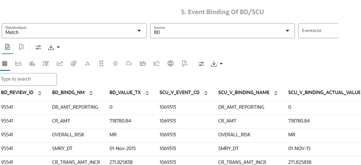
Task: Open the Source dropdown showing BD
Action: coord(222,31)
